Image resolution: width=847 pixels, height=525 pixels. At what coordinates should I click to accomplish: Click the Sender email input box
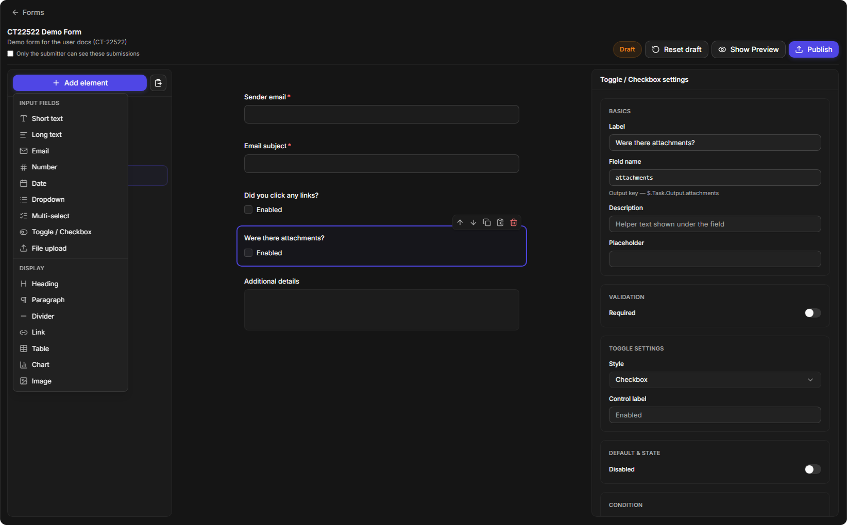click(381, 114)
